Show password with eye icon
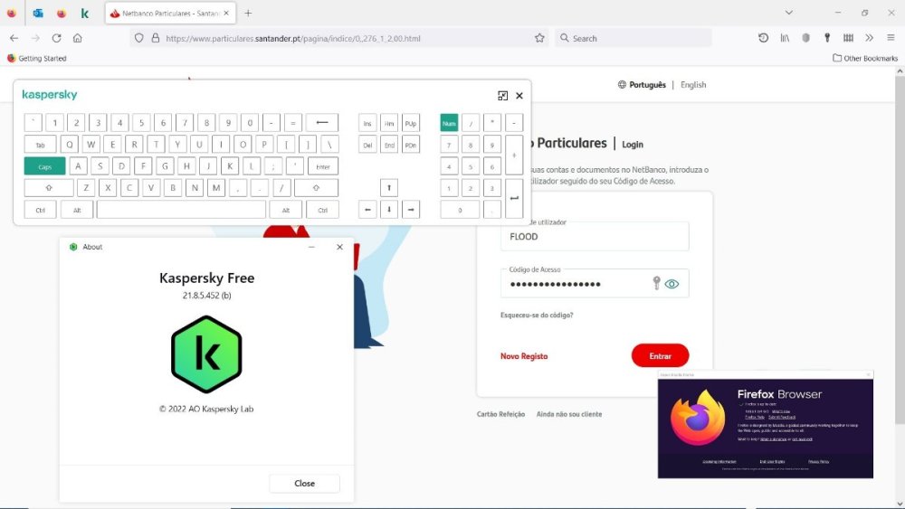 point(672,284)
